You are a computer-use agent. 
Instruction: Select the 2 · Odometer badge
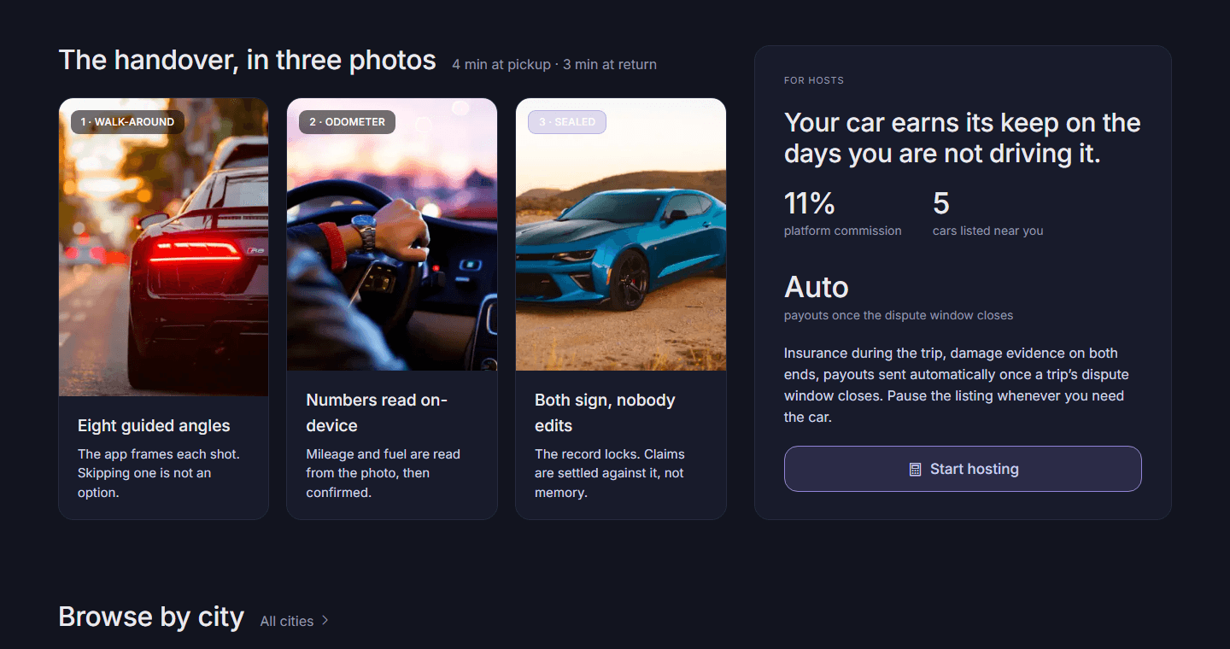347,122
